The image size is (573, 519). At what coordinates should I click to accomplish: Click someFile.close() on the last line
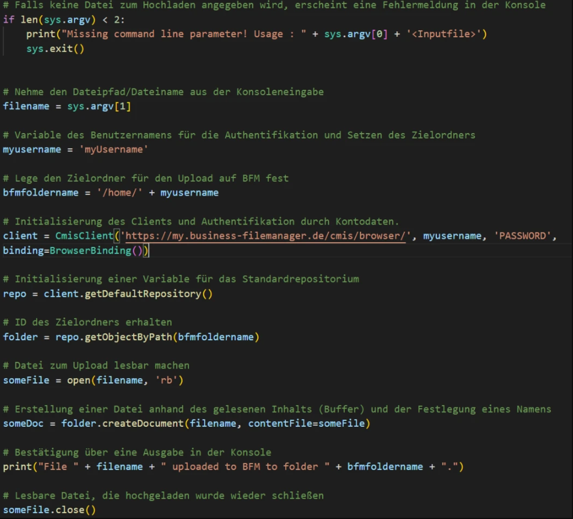[x=49, y=511]
